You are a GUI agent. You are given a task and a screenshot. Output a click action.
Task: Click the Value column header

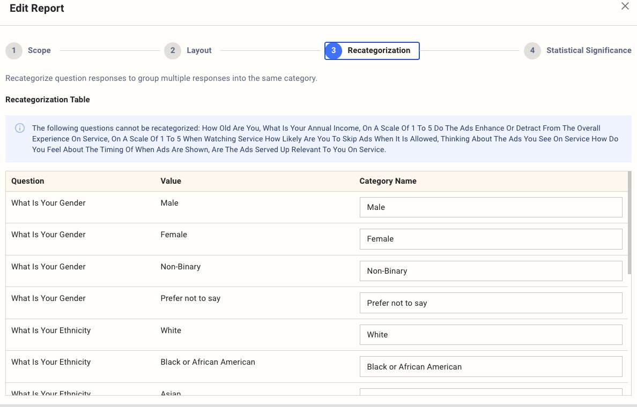coord(171,181)
